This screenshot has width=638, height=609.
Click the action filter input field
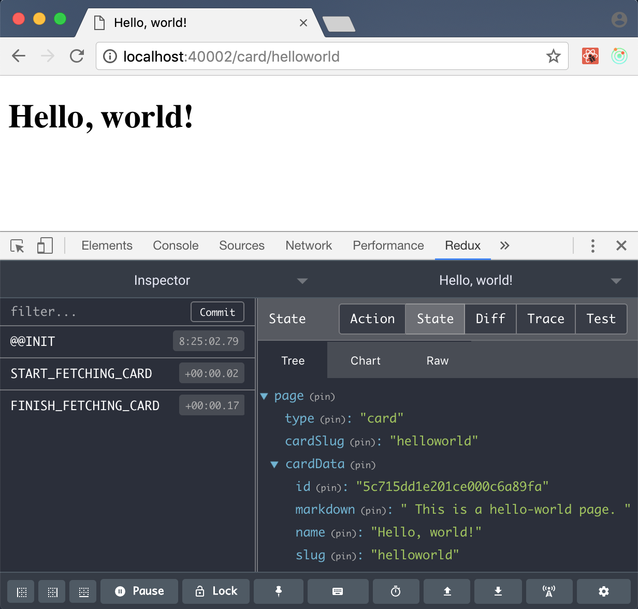[x=96, y=312]
